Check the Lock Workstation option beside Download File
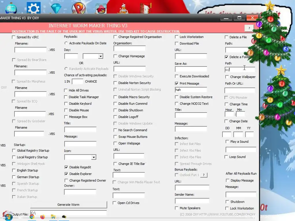This screenshot has height=221, width=295. [x=177, y=37]
